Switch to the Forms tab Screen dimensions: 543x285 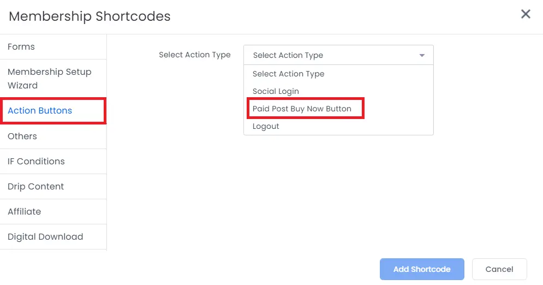(x=53, y=47)
